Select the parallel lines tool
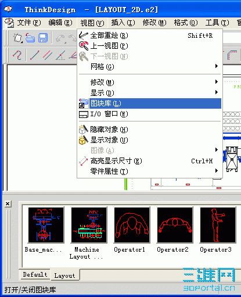Screen dimensions: 241x297 pyautogui.click(x=48, y=55)
